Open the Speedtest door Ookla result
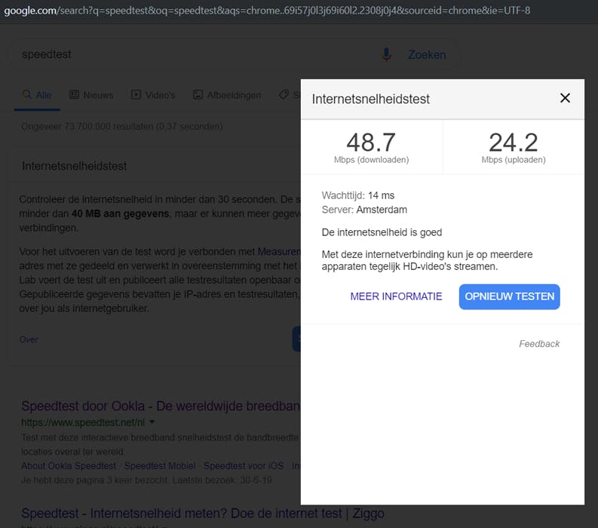 [x=161, y=406]
